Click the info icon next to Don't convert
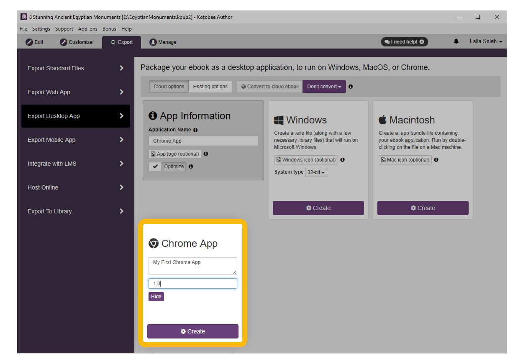This screenshot has width=523, height=364. point(351,87)
